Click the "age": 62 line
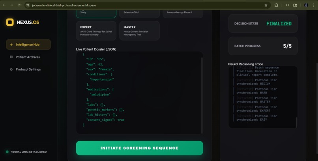The width and height of the screenshot is (318, 161). tap(95, 64)
